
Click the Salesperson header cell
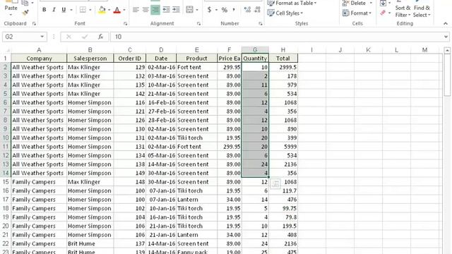[x=90, y=58]
